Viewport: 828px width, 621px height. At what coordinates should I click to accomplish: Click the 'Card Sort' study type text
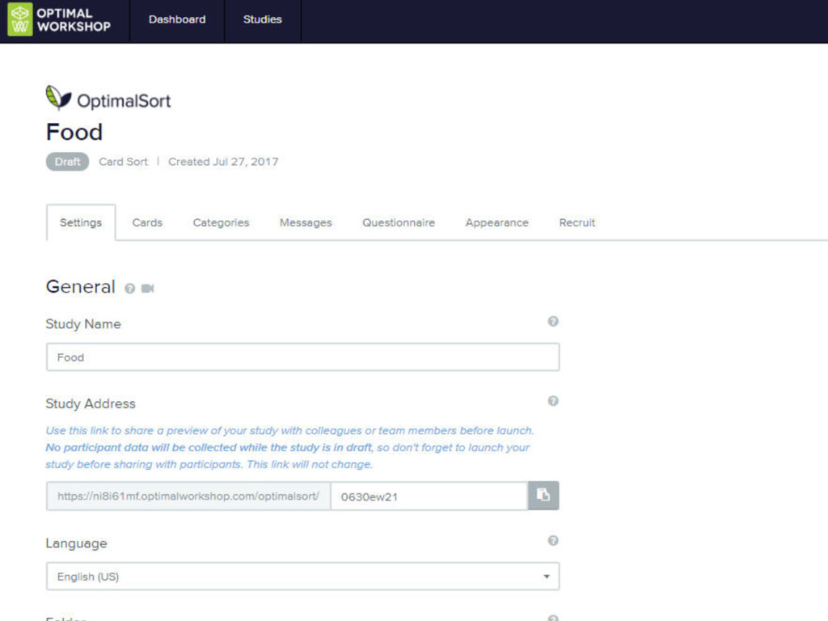[123, 162]
